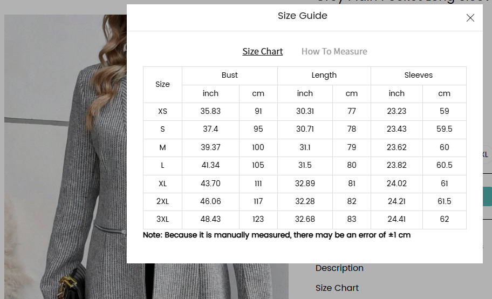The image size is (492, 299).
Task: Click the Size Guide dialog title
Action: point(302,16)
